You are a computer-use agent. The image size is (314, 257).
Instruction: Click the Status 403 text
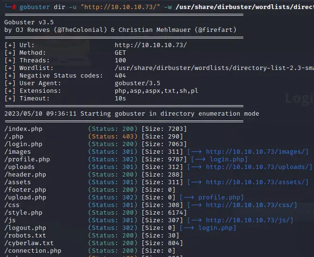coord(113,137)
